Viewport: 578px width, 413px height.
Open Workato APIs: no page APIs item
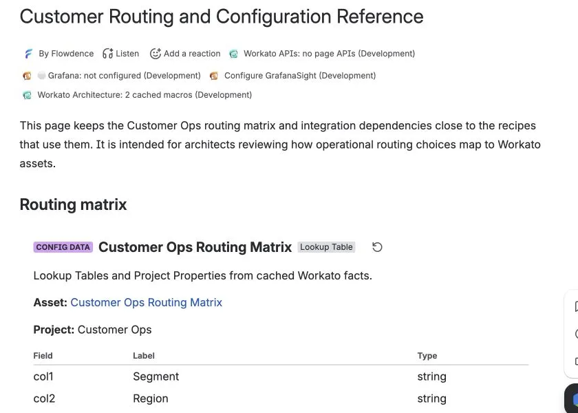(329, 54)
